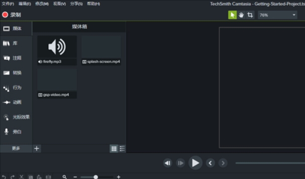Viewport: 305px width, 179px height.
Task: Click the plus Import Media button
Action: pos(37,149)
